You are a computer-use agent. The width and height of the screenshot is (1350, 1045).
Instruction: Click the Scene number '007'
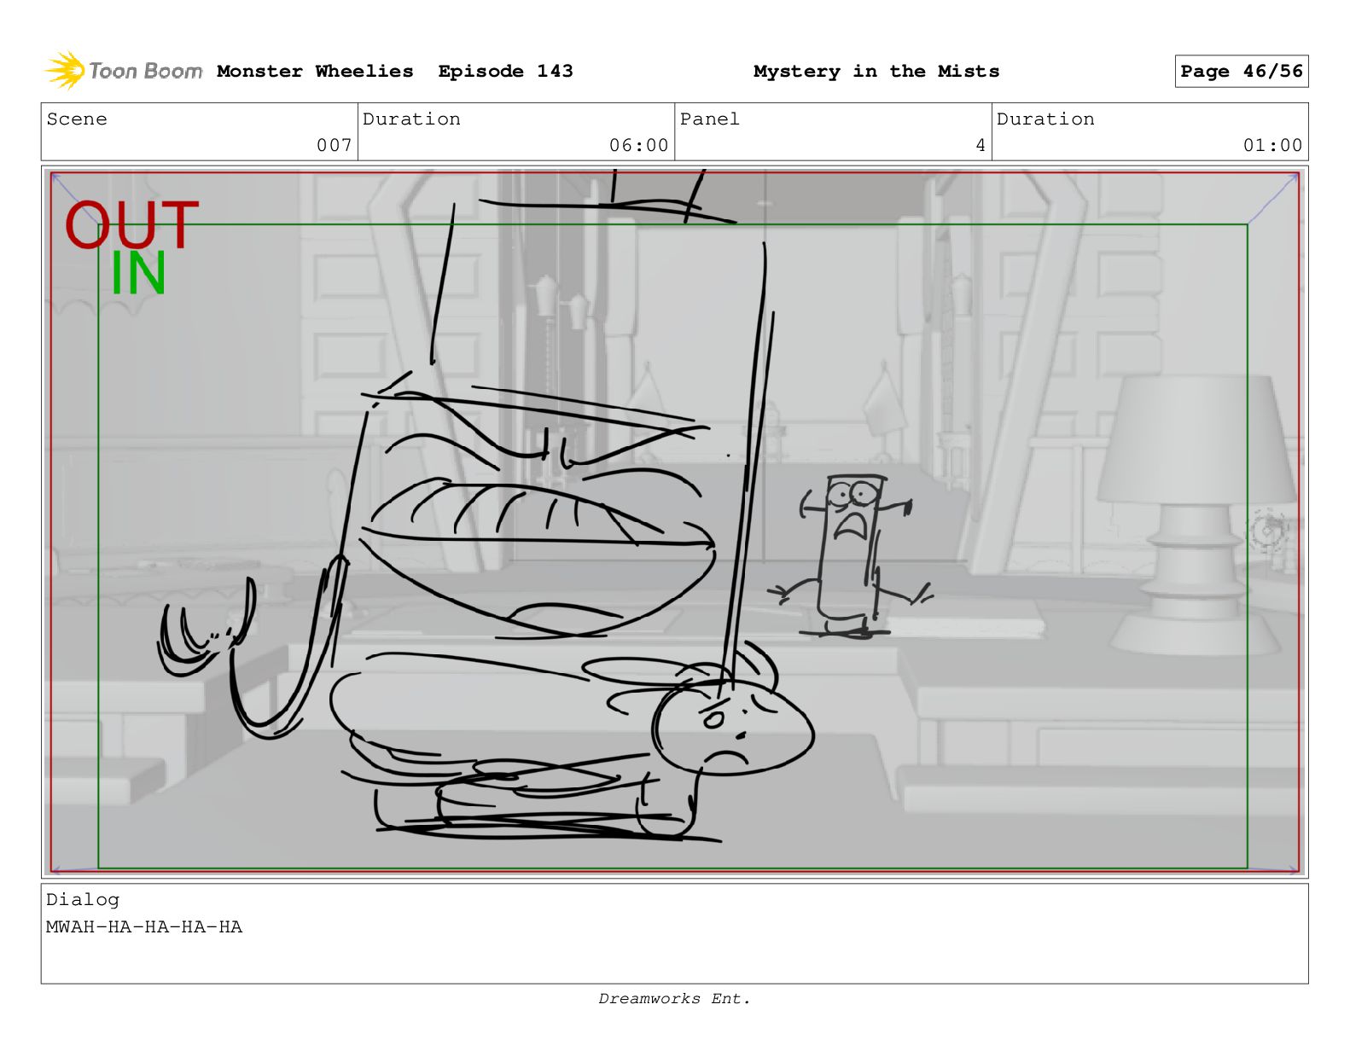(x=335, y=145)
